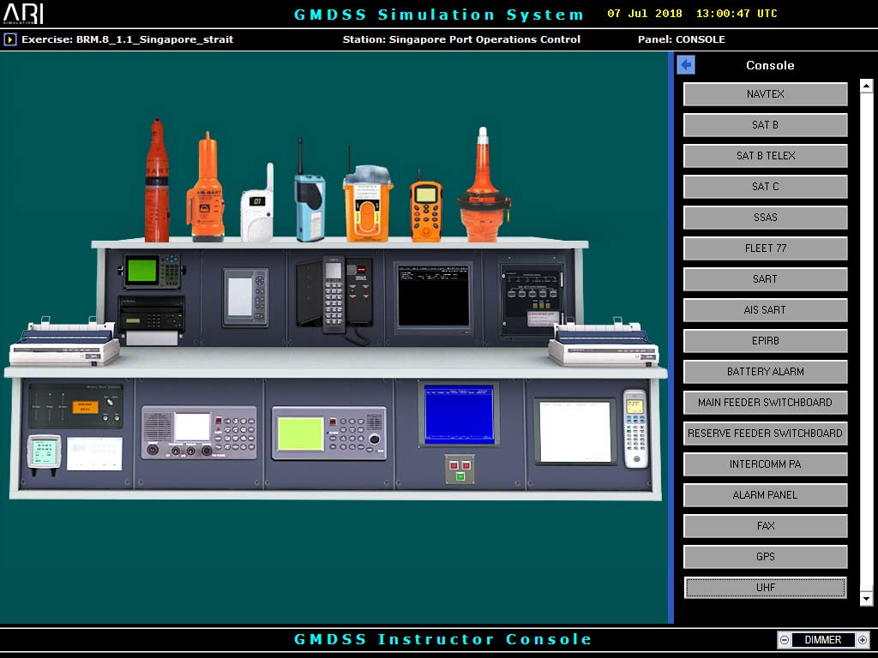Image resolution: width=878 pixels, height=658 pixels.
Task: Select FLEET 77 from console list
Action: 765,248
